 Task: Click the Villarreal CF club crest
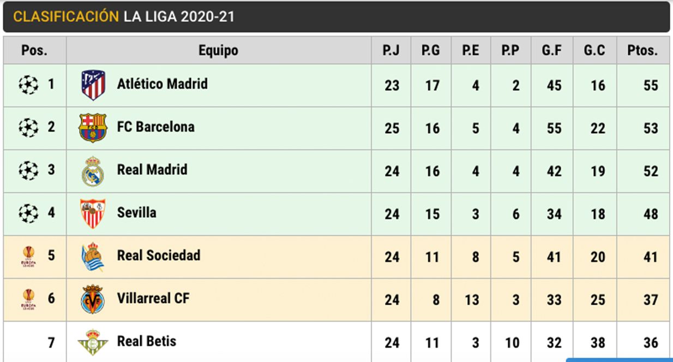(93, 299)
